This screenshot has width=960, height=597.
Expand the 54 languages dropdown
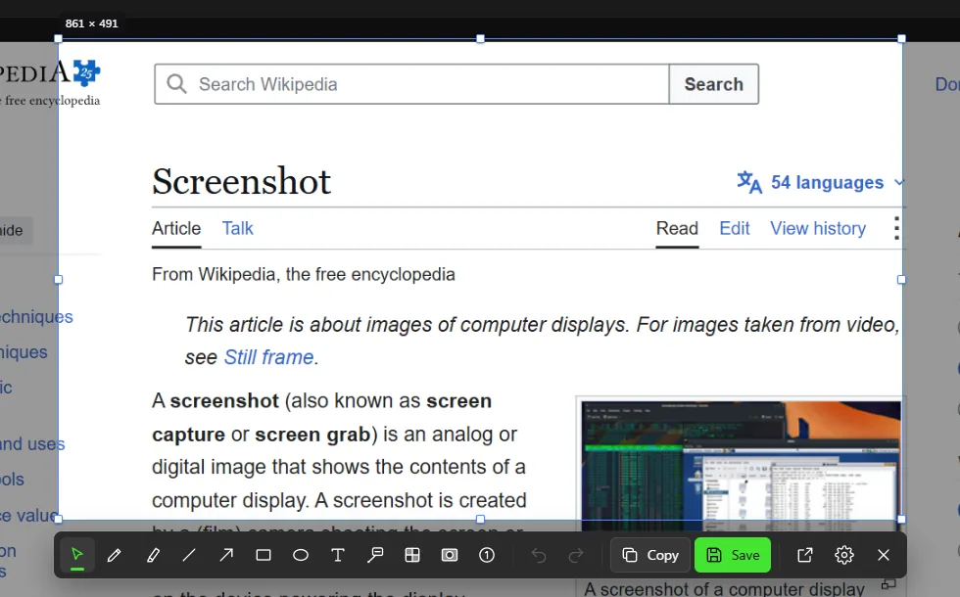coord(821,182)
